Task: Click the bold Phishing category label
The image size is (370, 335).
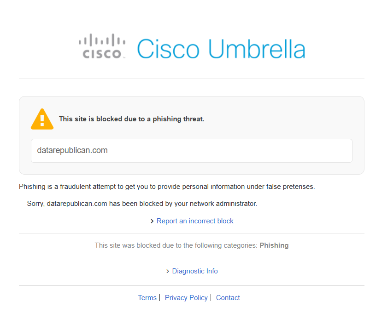Action: (x=274, y=245)
